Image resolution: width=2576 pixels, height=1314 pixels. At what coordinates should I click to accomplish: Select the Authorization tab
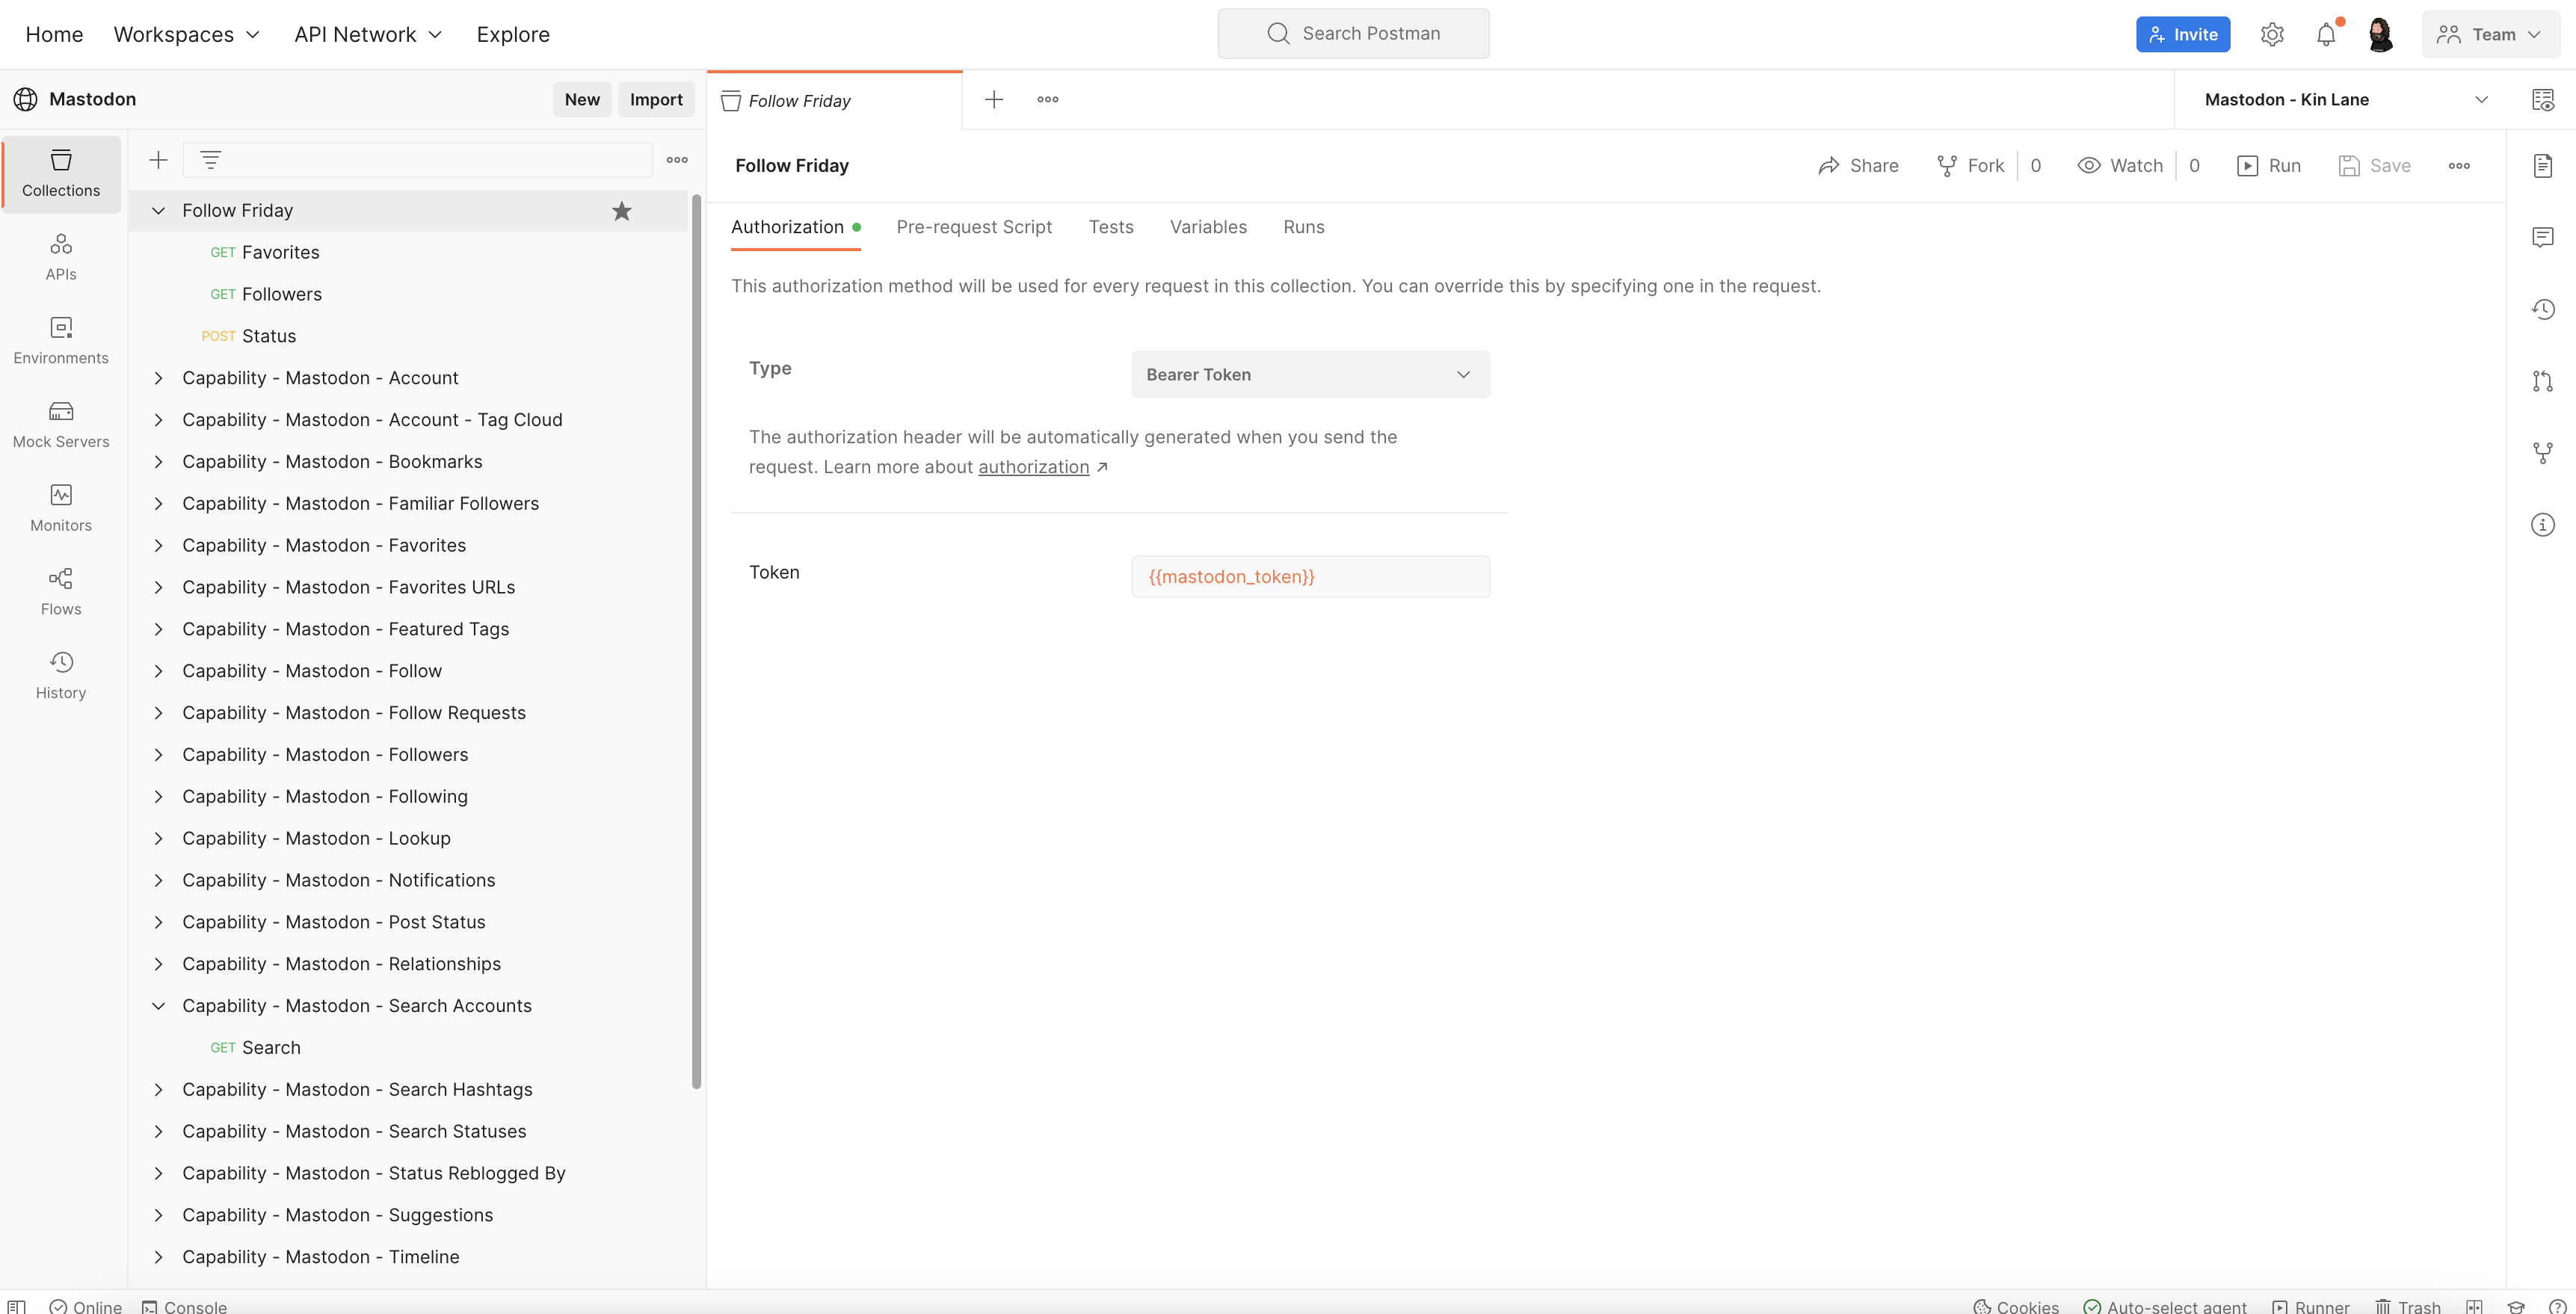point(795,227)
